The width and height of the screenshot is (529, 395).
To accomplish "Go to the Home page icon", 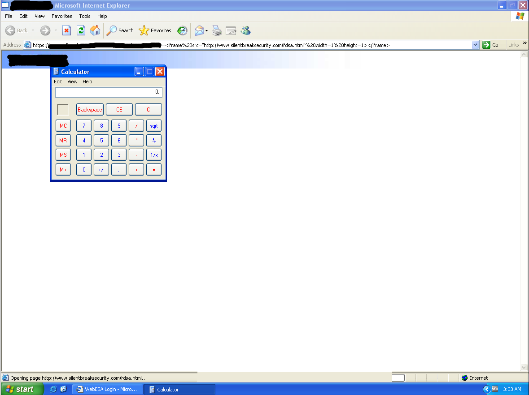I will tap(95, 30).
